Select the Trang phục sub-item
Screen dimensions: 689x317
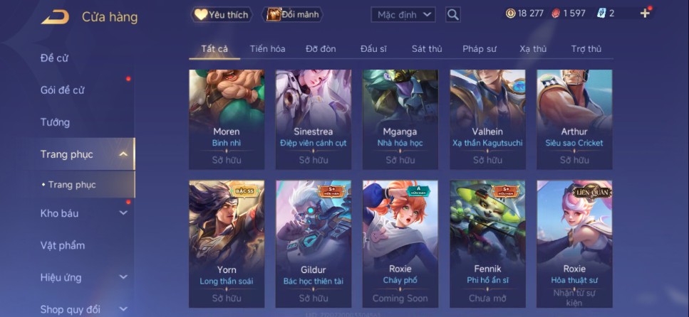point(72,185)
